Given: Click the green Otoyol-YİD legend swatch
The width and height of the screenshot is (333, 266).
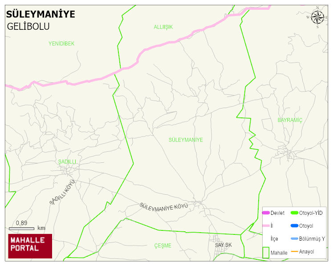Looking at the screenshot, I should 294,213.
